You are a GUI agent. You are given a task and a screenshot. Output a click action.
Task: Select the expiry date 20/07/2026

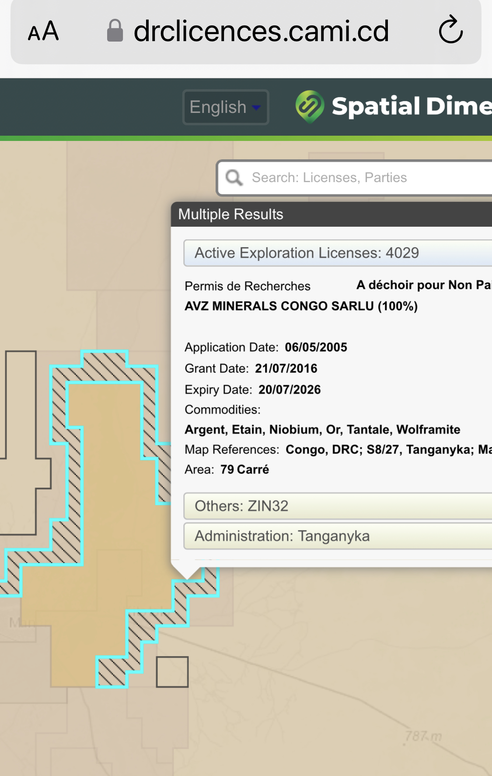[290, 390]
